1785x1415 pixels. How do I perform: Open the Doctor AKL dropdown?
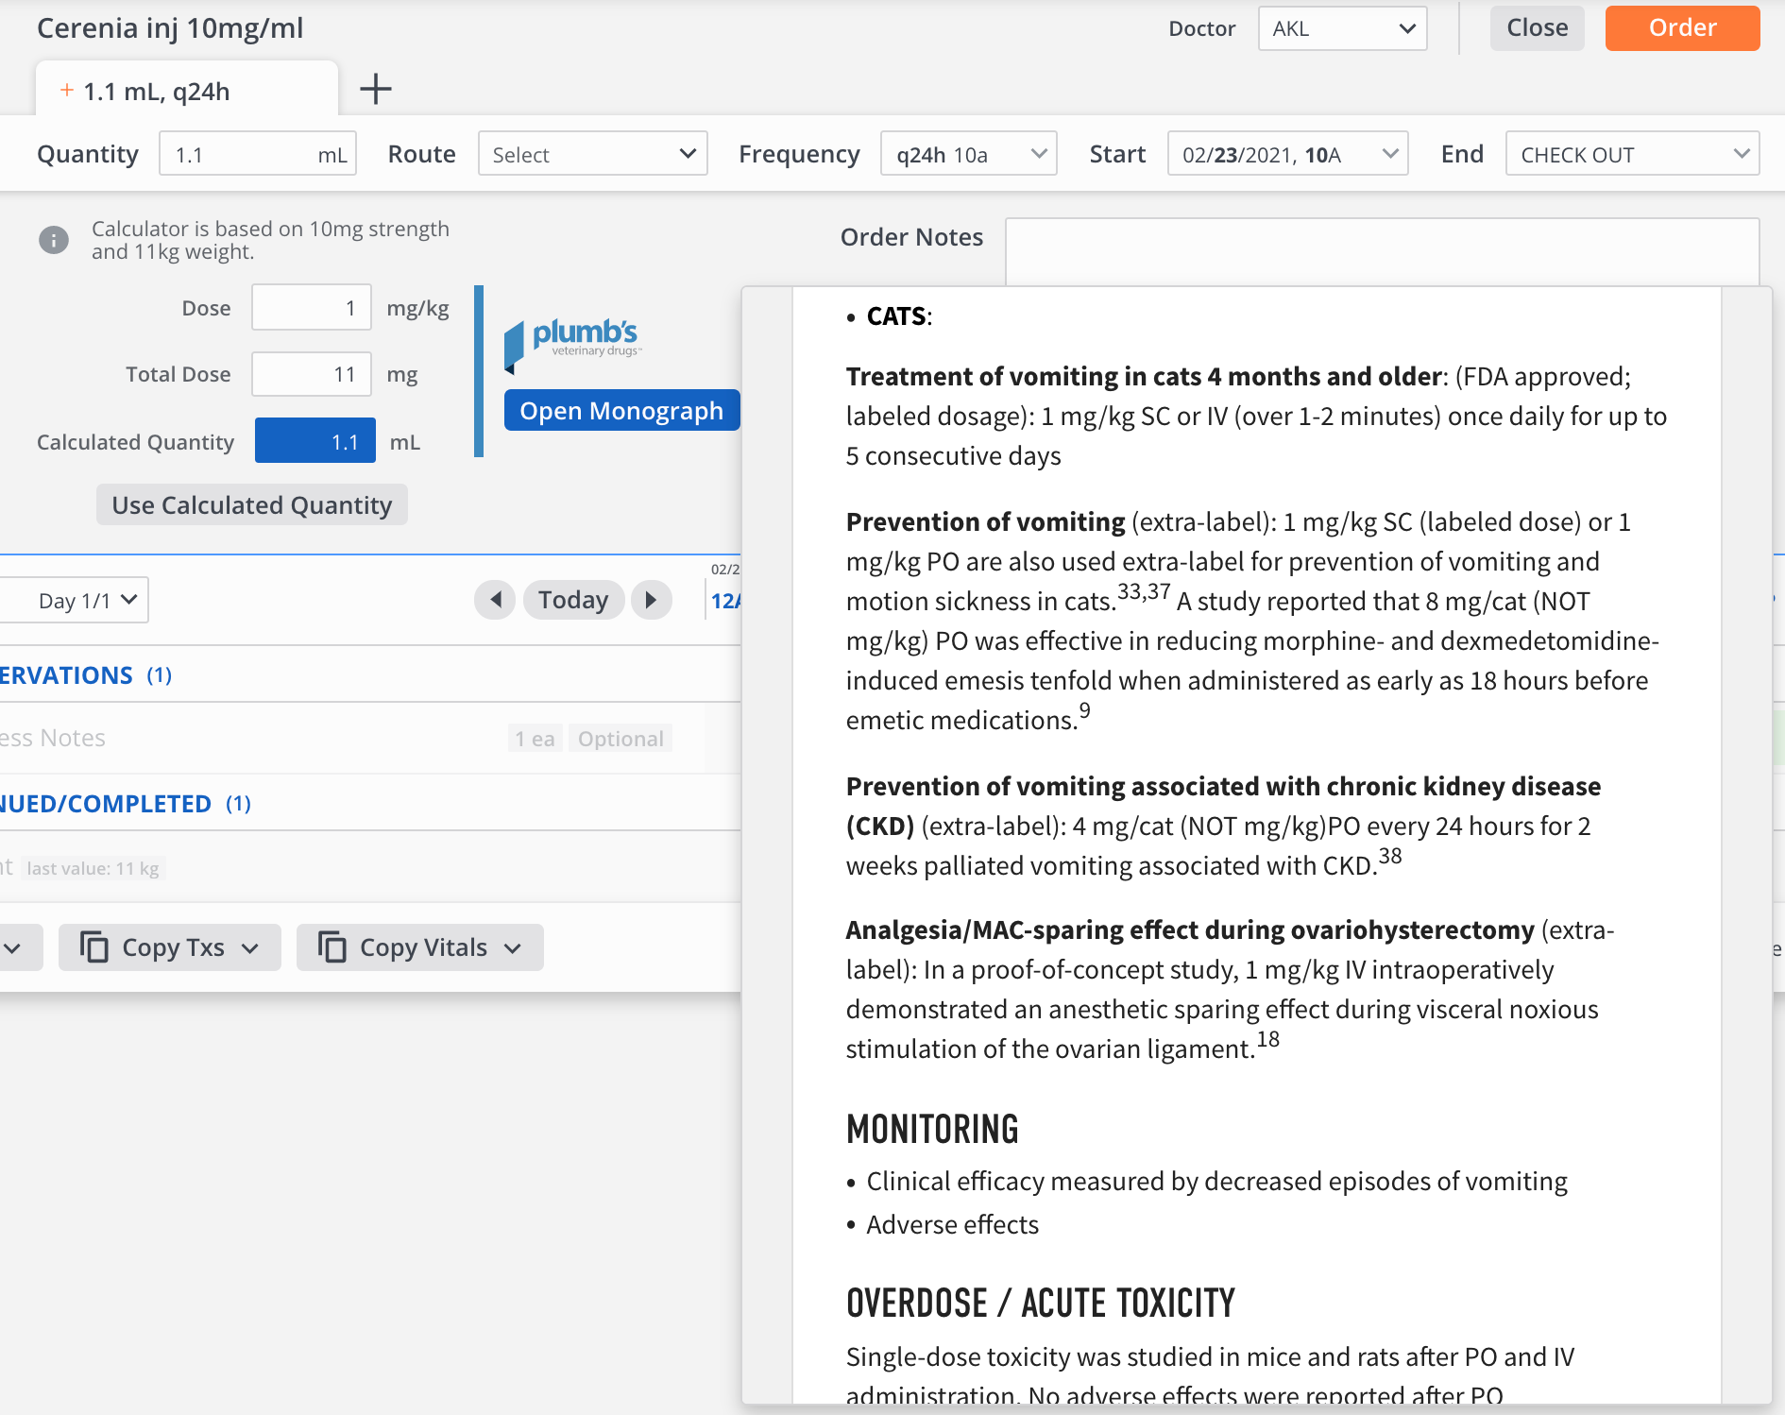[1342, 28]
